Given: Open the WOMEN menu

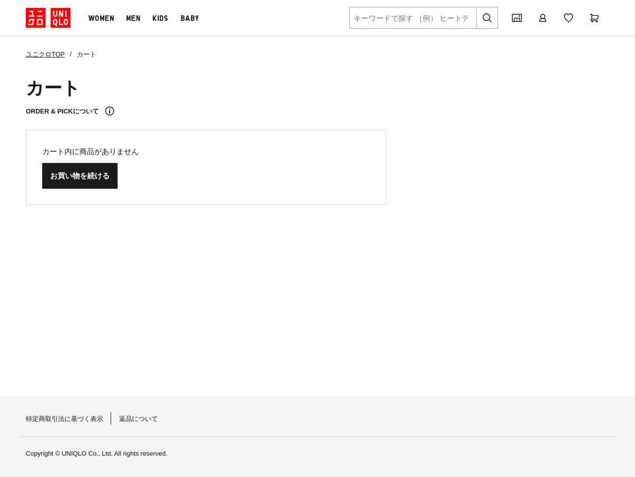Looking at the screenshot, I should click(101, 18).
